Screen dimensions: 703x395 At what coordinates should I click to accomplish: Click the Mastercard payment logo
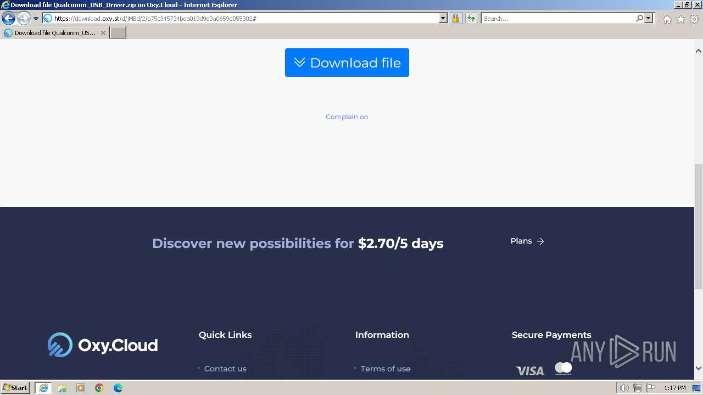(x=563, y=369)
